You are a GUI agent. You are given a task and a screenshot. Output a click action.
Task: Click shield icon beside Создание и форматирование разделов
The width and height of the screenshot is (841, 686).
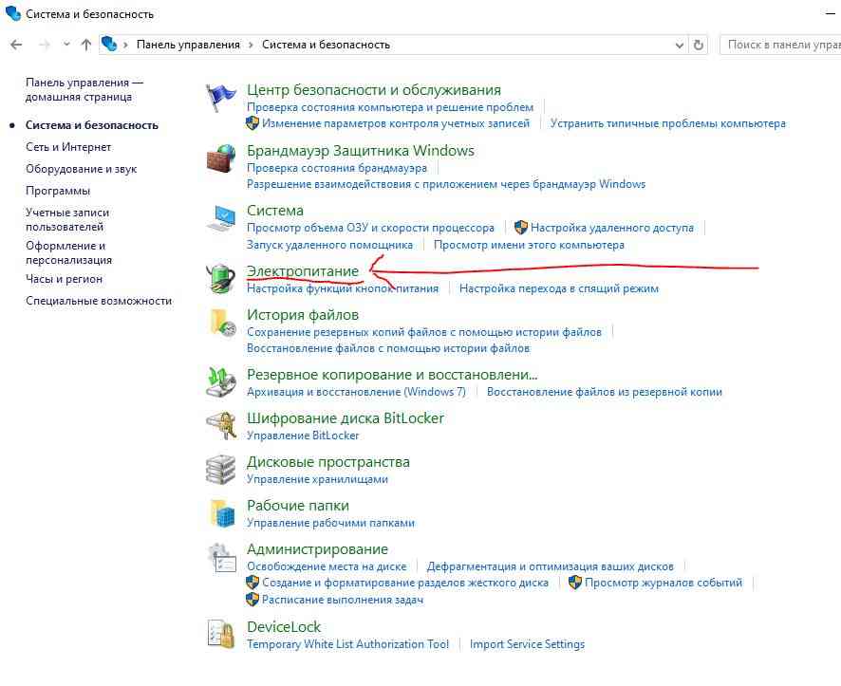(x=252, y=583)
